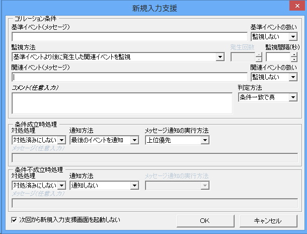Open the 関連イベントの扱い dropdown
307x234 pixels.
[274, 77]
